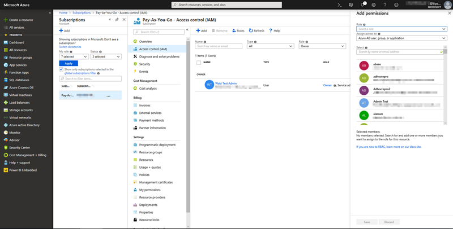Open Diagnose and solve problems menu item
The width and height of the screenshot is (453, 229).
pos(159,56)
